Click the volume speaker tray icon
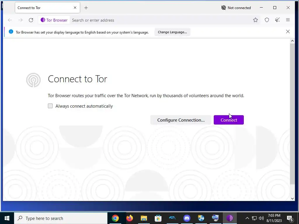 (x=261, y=218)
